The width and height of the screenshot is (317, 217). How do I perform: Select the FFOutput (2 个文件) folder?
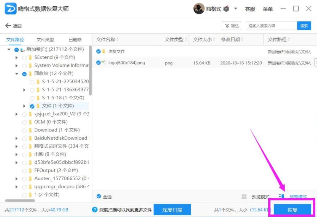(56, 171)
